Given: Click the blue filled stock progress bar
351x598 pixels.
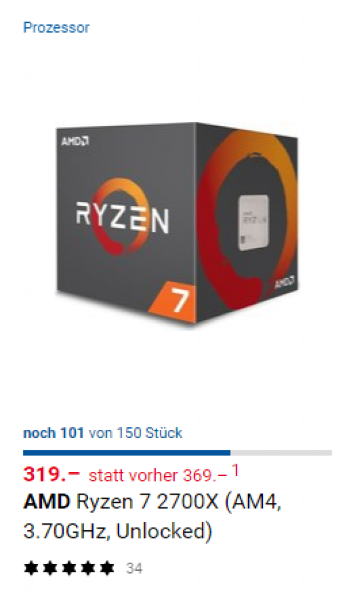Looking at the screenshot, I should click(127, 453).
